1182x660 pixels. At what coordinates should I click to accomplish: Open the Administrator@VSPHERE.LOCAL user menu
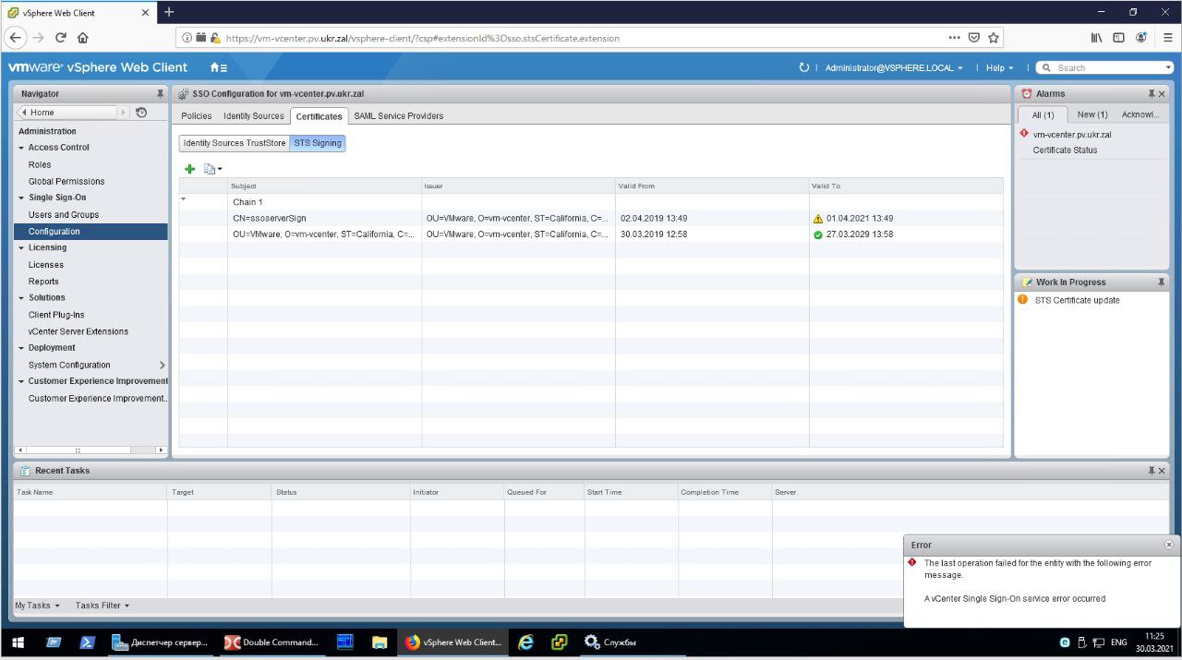click(x=894, y=67)
